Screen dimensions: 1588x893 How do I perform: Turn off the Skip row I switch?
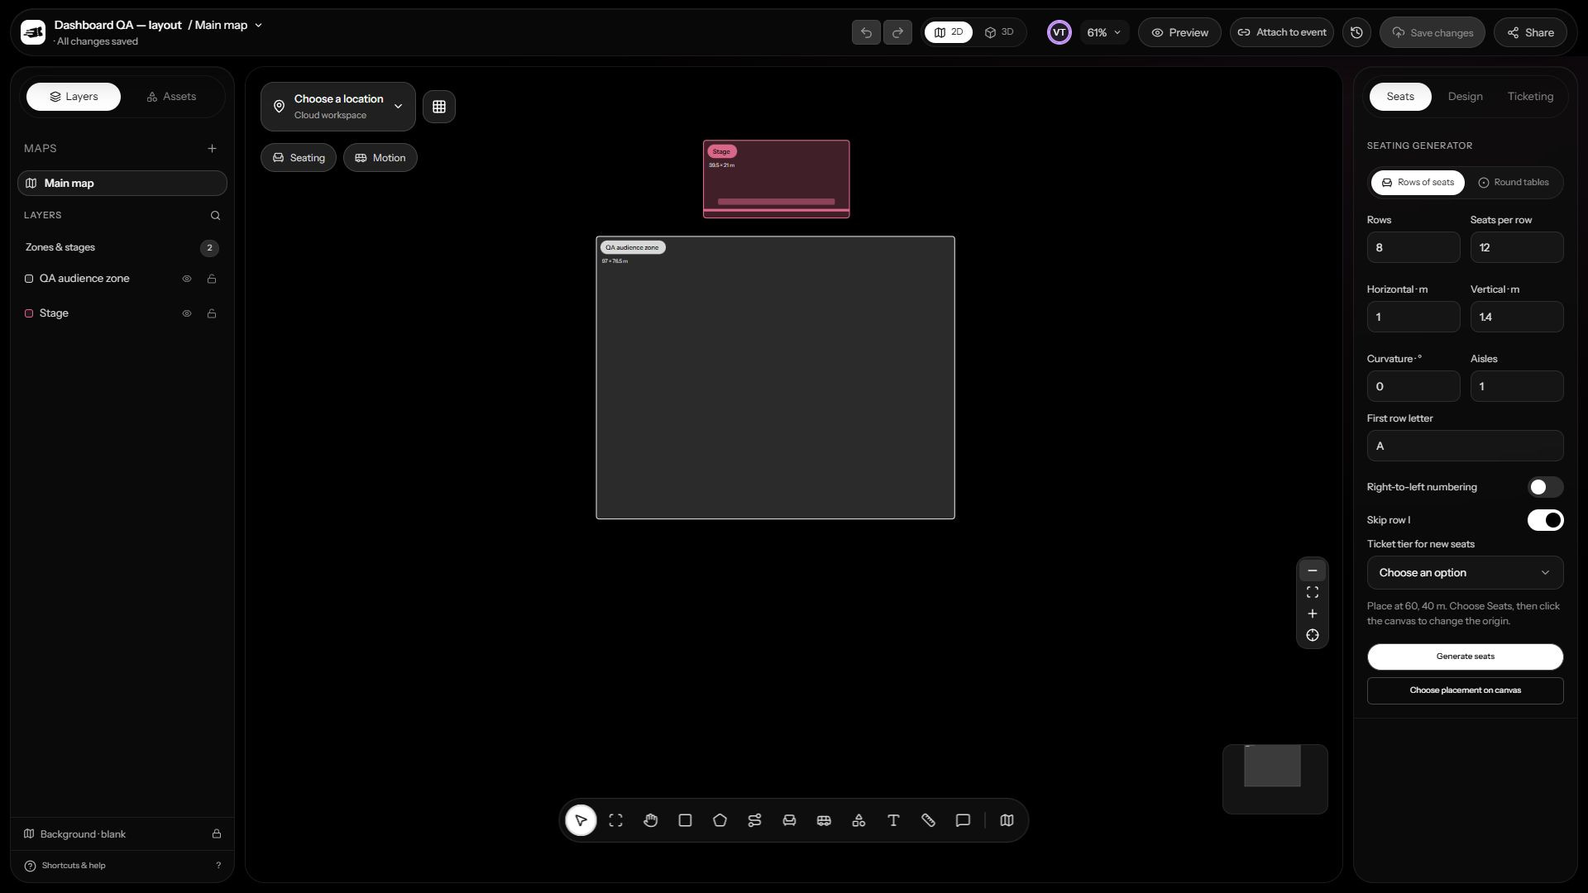(x=1545, y=520)
